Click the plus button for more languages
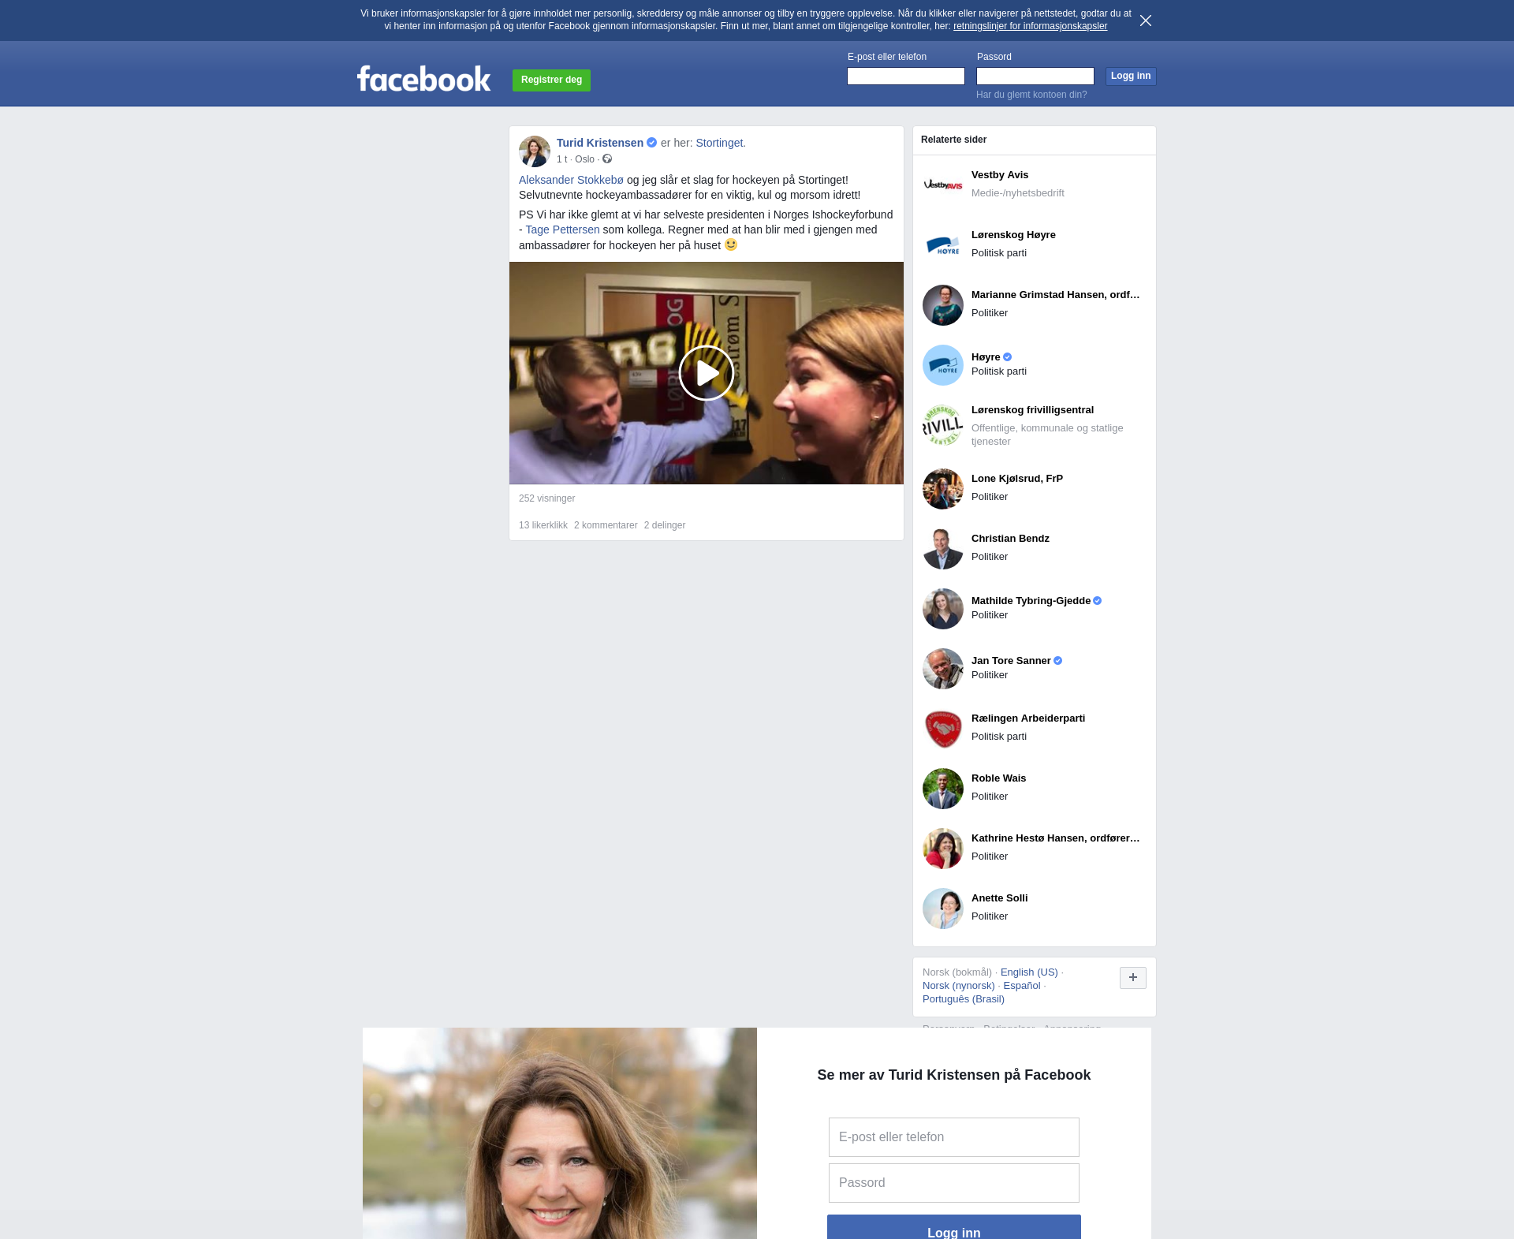This screenshot has height=1239, width=1514. pyautogui.click(x=1133, y=978)
